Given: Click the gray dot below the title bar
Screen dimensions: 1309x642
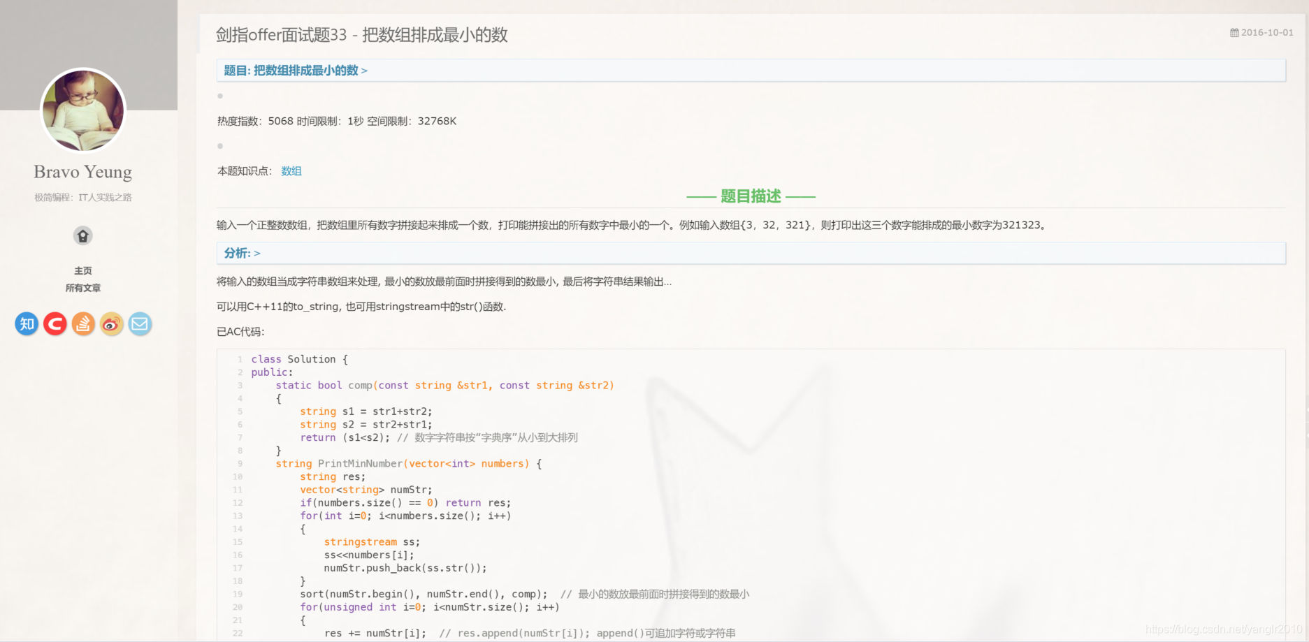Looking at the screenshot, I should coord(219,96).
